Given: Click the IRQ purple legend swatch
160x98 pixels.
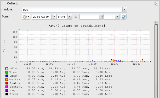Looking at the screenshot, I should click(x=7, y=90).
